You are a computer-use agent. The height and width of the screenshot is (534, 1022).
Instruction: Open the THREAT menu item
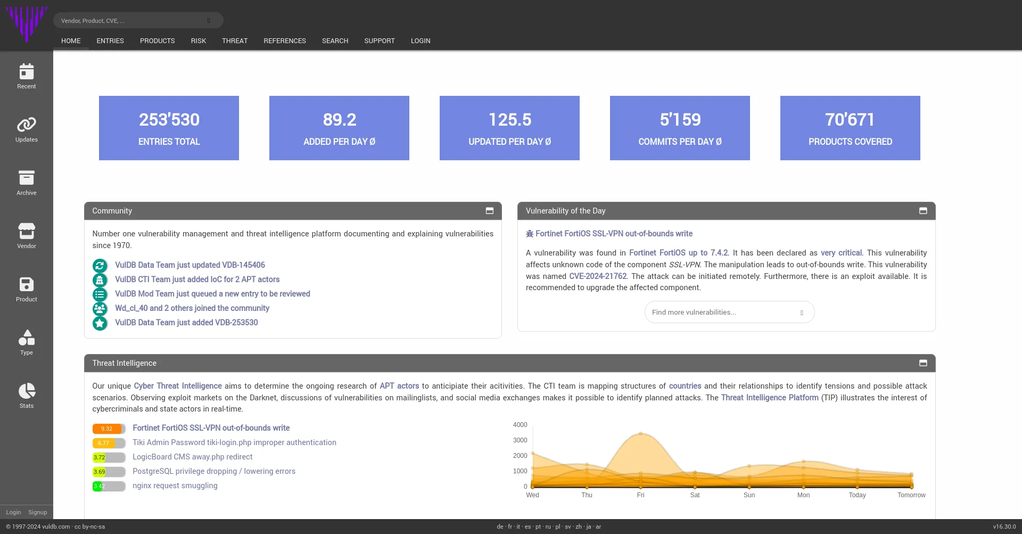pos(235,41)
